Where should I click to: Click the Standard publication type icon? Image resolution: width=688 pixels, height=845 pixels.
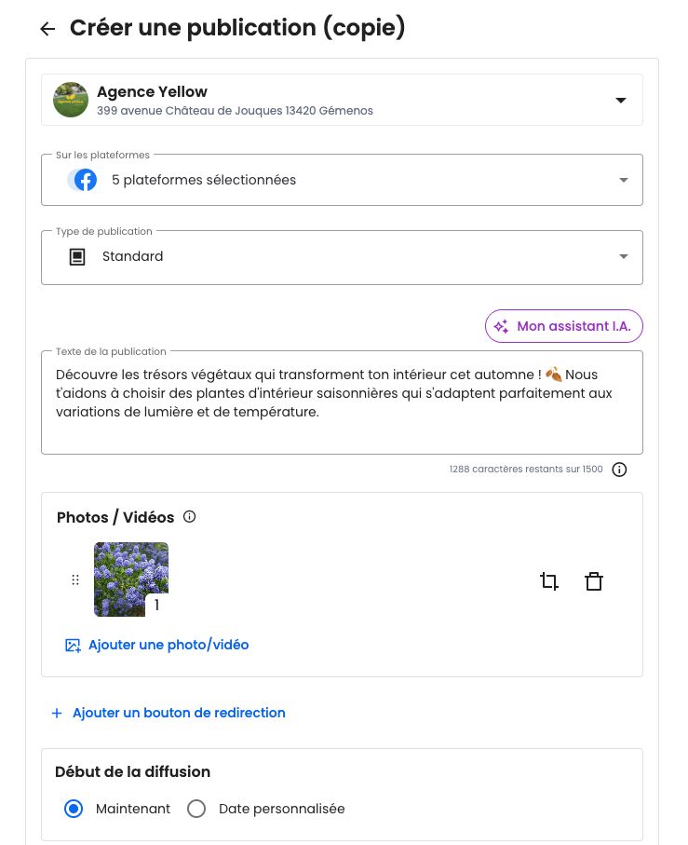coord(78,257)
